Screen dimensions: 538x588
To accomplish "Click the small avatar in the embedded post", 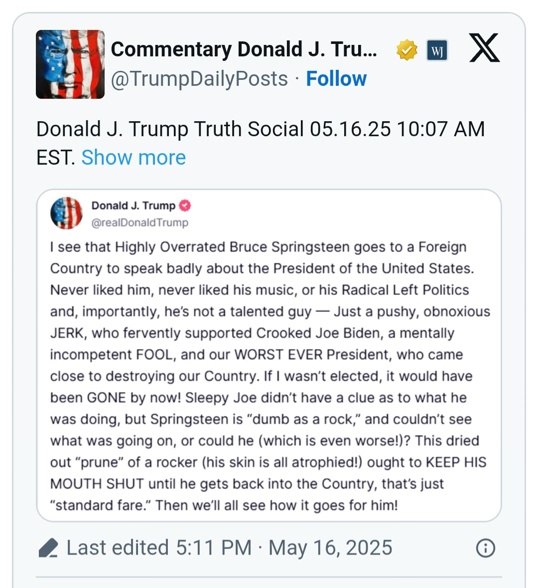I will point(66,213).
